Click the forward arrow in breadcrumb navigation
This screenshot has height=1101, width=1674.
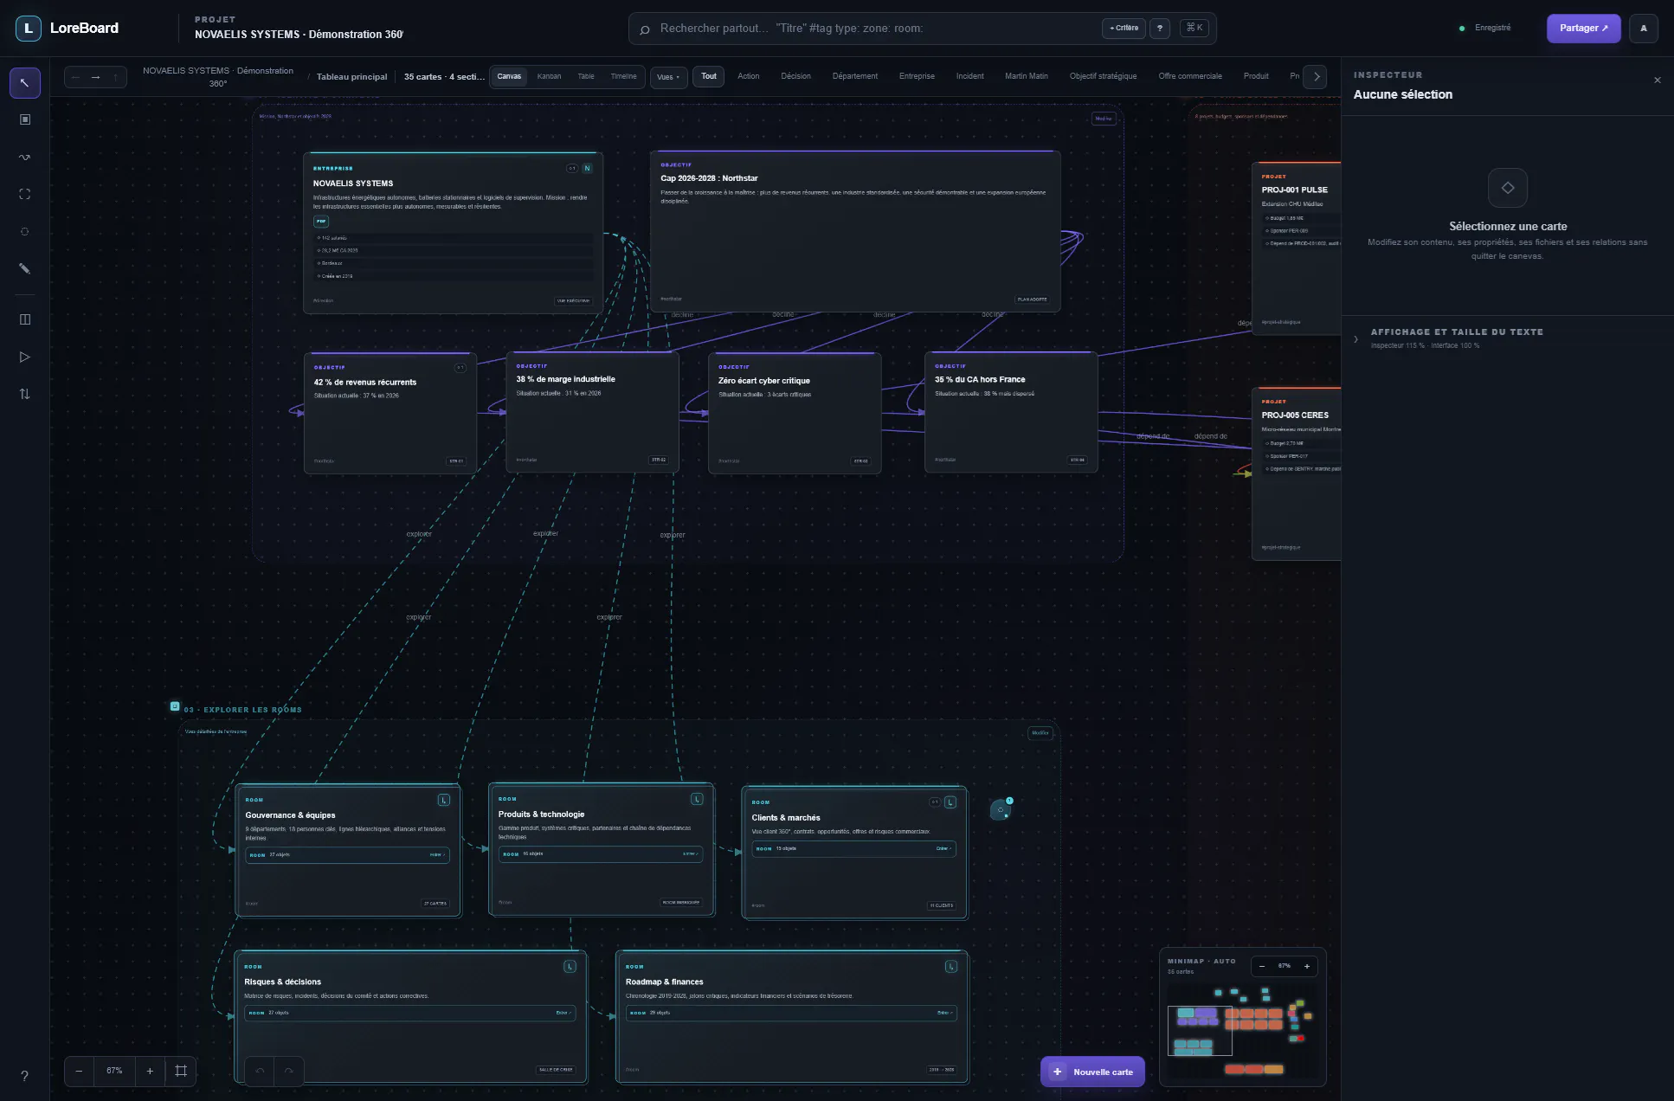[x=95, y=77]
